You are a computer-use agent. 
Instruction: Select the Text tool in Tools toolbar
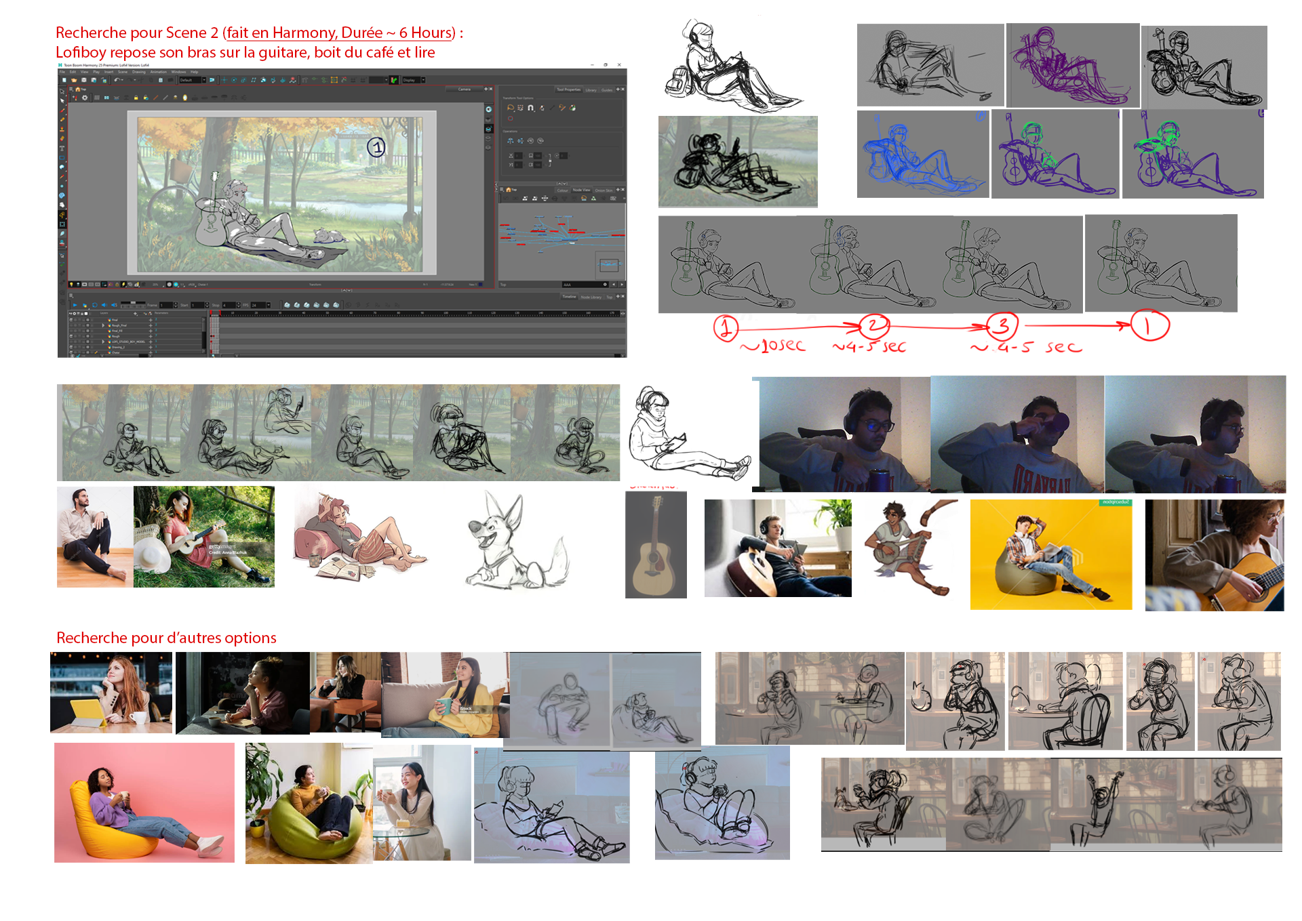(x=62, y=148)
